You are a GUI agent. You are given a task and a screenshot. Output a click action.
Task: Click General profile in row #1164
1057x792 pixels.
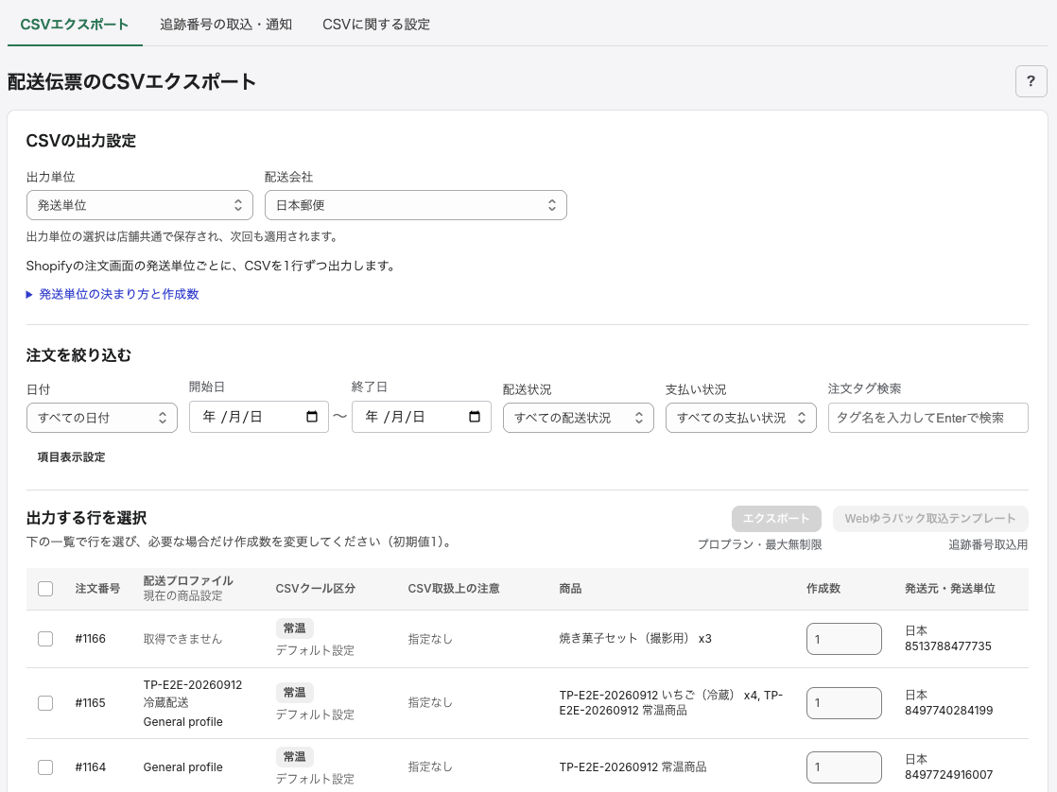tap(182, 767)
